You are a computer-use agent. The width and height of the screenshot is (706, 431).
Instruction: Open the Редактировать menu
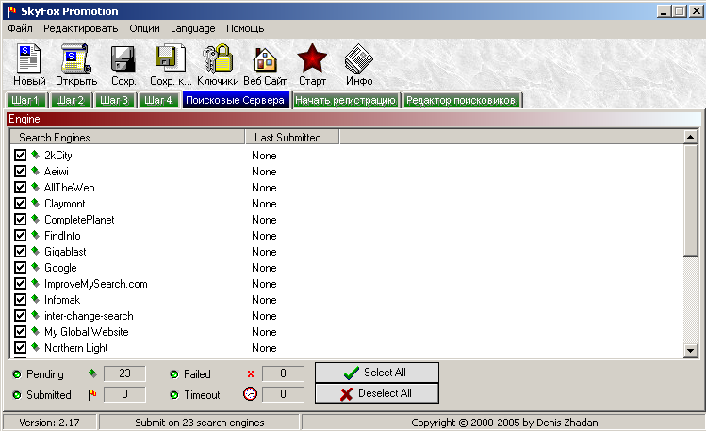pyautogui.click(x=81, y=28)
